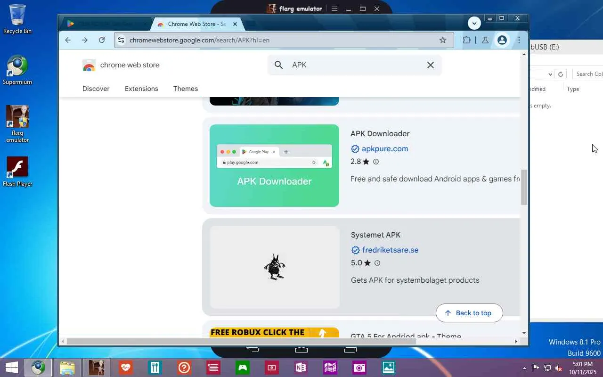Open the Systemet APK extension title
The width and height of the screenshot is (603, 377).
click(x=375, y=235)
